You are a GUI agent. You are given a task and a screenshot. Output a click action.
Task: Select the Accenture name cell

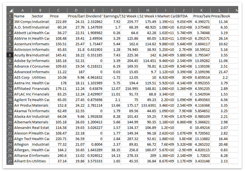(x=22, y=44)
